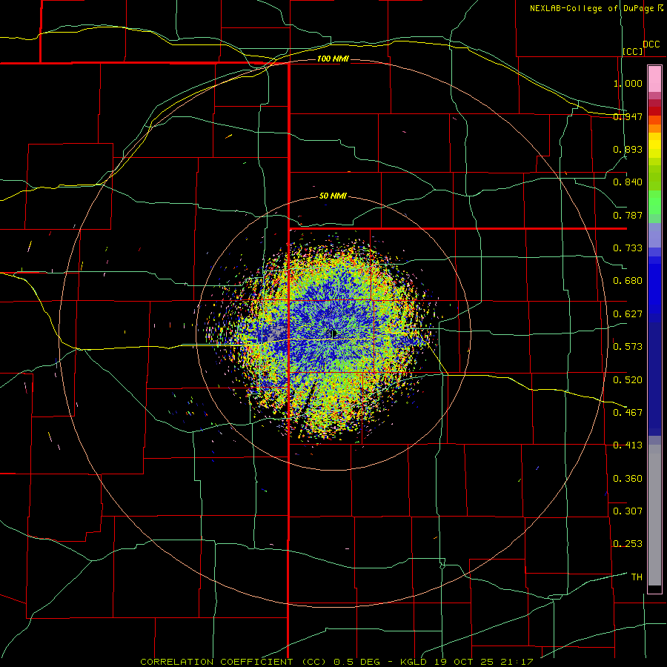The image size is (667, 667).
Task: Click the gray color bar segment near 0.307
Action: (x=654, y=515)
